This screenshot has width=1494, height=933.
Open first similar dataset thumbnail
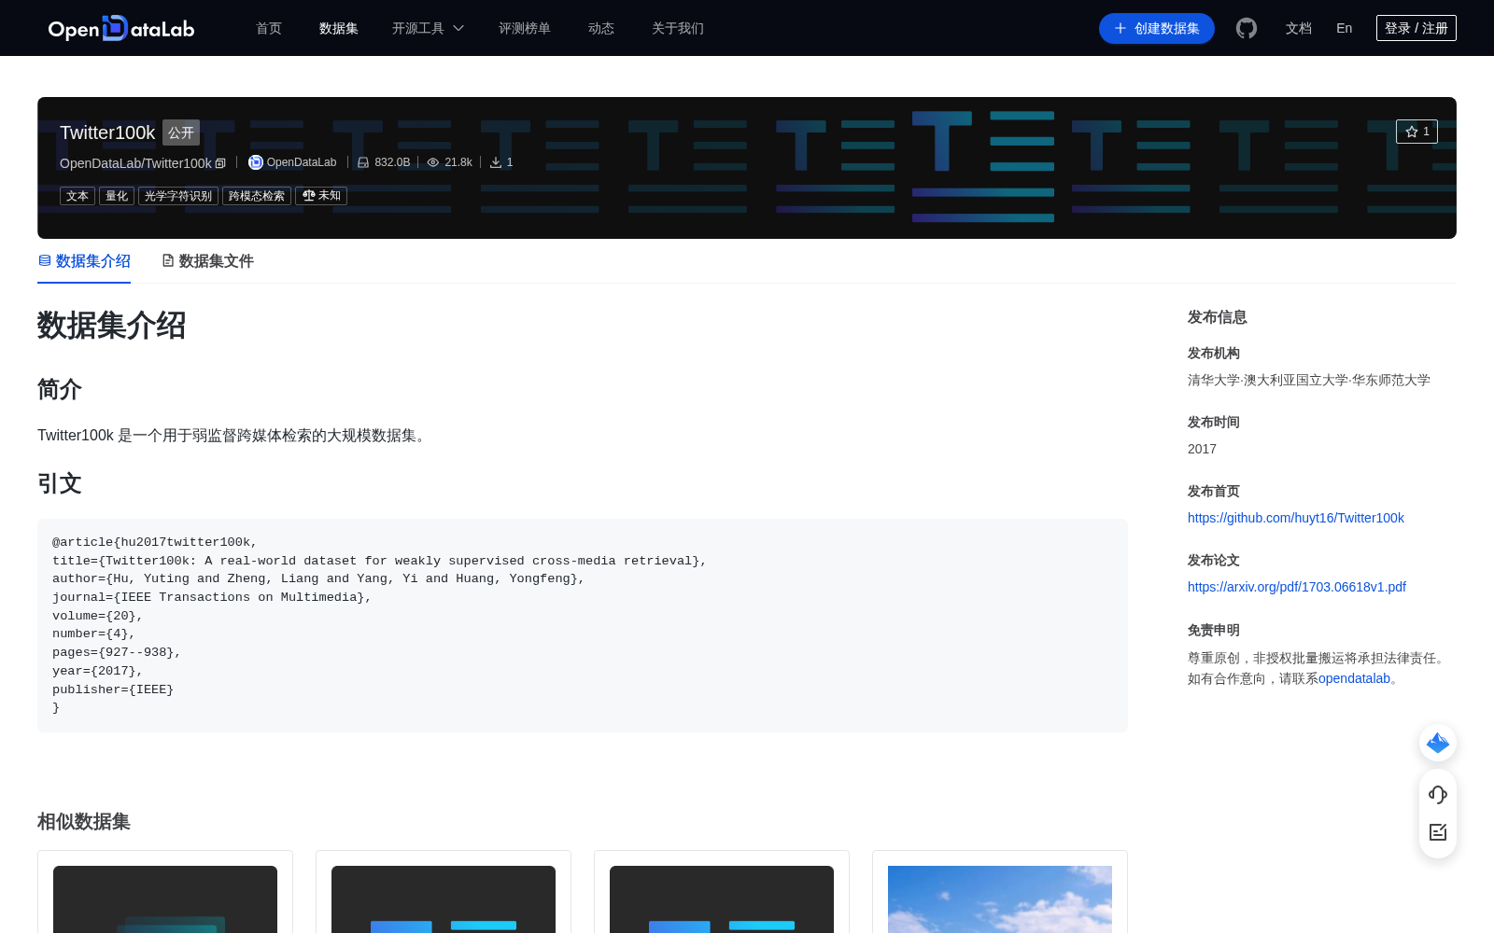tap(165, 899)
